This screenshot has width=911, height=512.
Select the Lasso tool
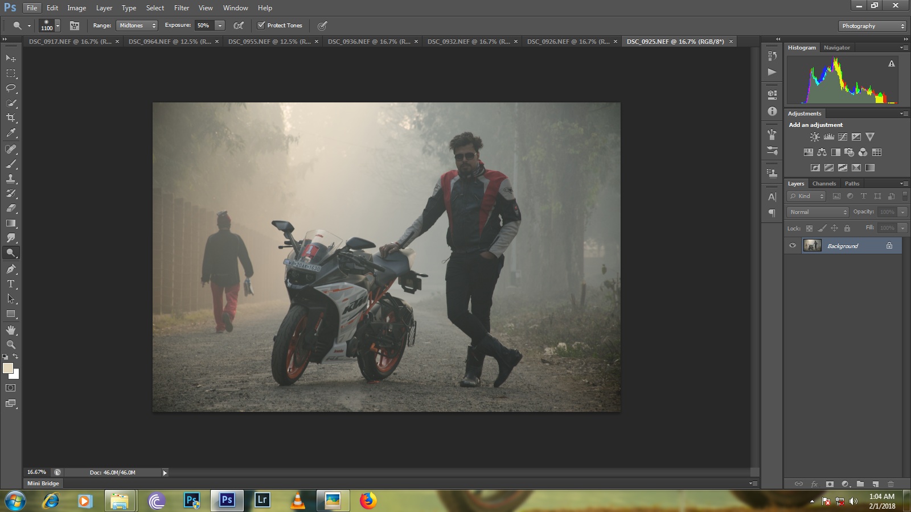[11, 88]
